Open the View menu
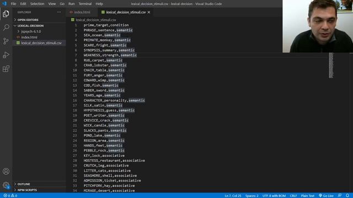Viewport: 353px width, 198px height. (x=52, y=4)
